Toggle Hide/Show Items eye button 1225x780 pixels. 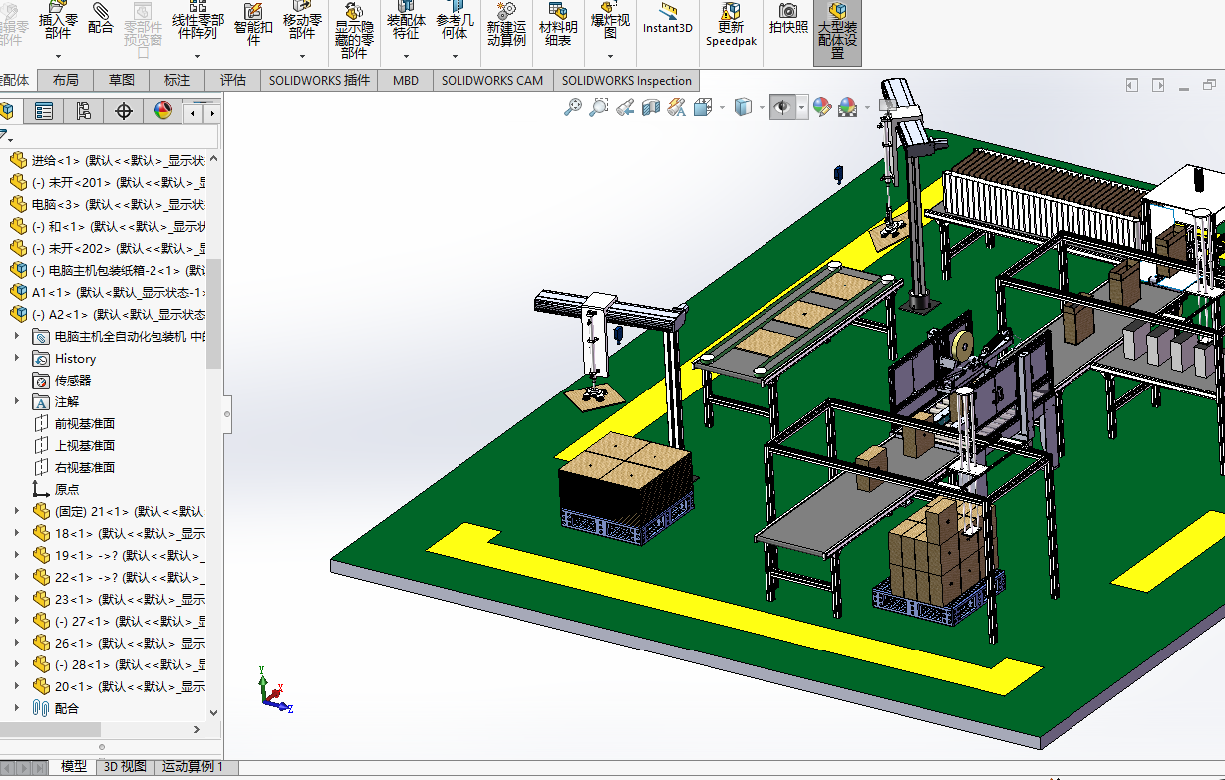tap(782, 107)
